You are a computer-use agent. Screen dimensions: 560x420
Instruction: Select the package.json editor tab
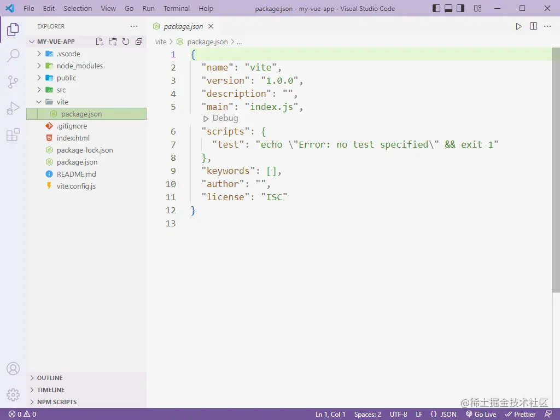click(183, 26)
